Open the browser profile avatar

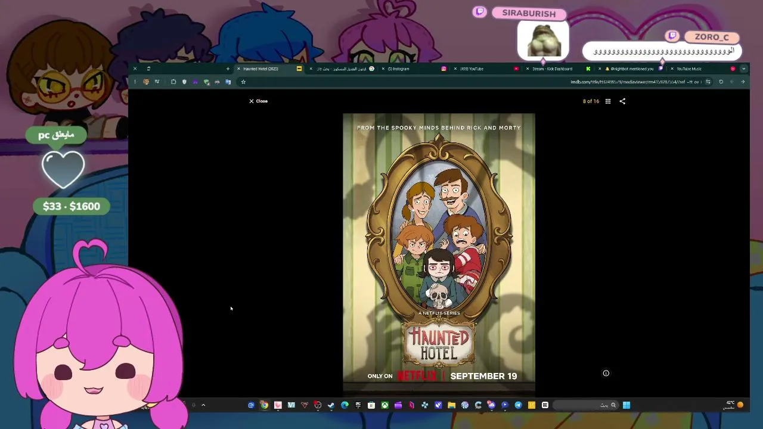tap(146, 82)
